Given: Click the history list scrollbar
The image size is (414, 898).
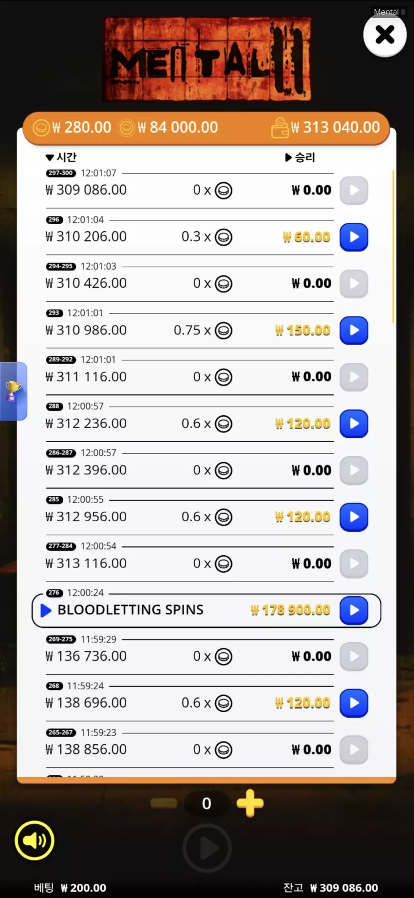Looking at the screenshot, I should pos(393,246).
